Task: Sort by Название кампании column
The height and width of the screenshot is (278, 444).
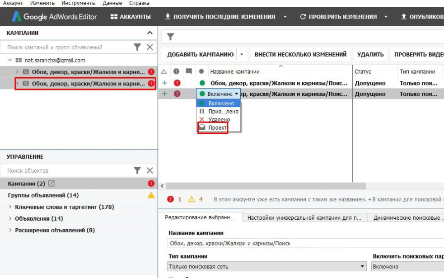Action: click(235, 72)
